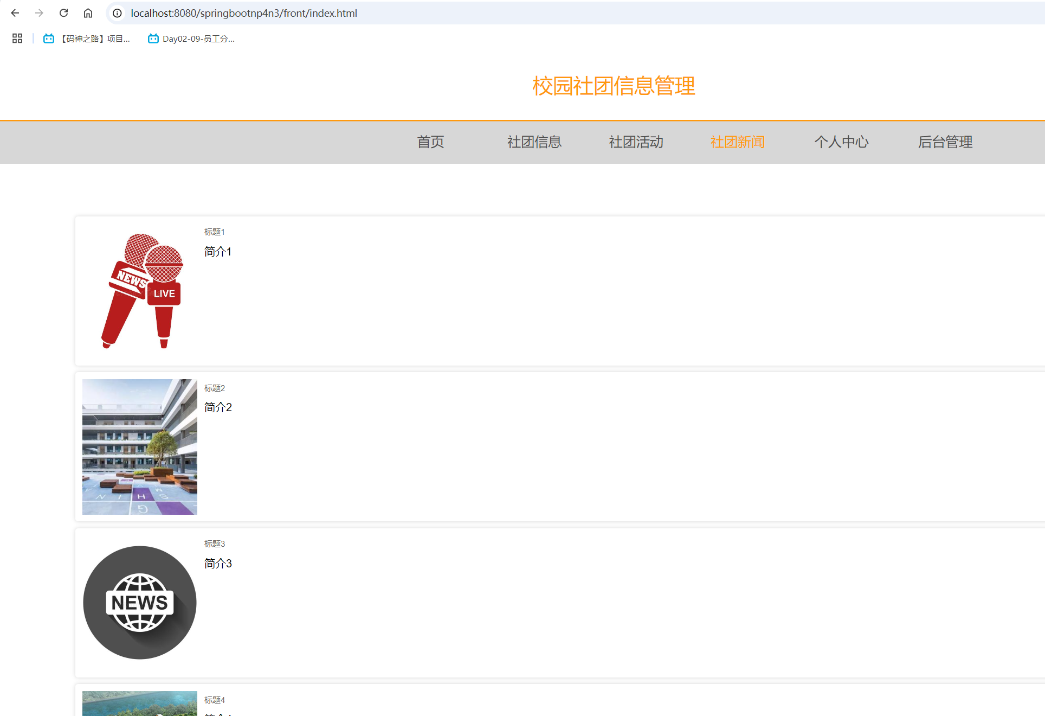Select the highlighted 社团新闻 menu item
The height and width of the screenshot is (716, 1045).
[737, 142]
